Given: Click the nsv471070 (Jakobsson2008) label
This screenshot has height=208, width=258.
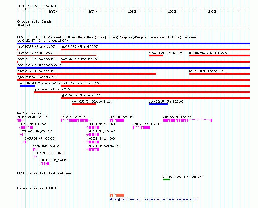Looking at the screenshot, I should [39, 65].
